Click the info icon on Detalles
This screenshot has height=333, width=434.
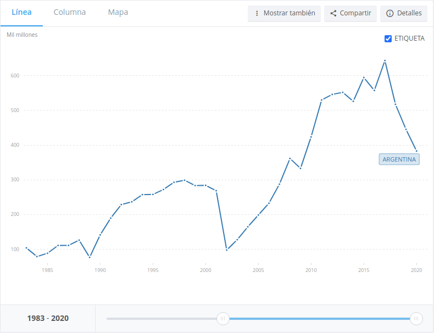390,13
